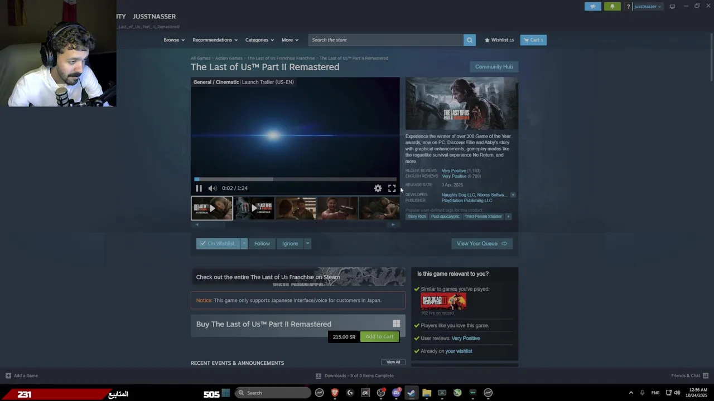The height and width of the screenshot is (401, 714).
Task: Open the Recommendations menu
Action: pos(215,40)
